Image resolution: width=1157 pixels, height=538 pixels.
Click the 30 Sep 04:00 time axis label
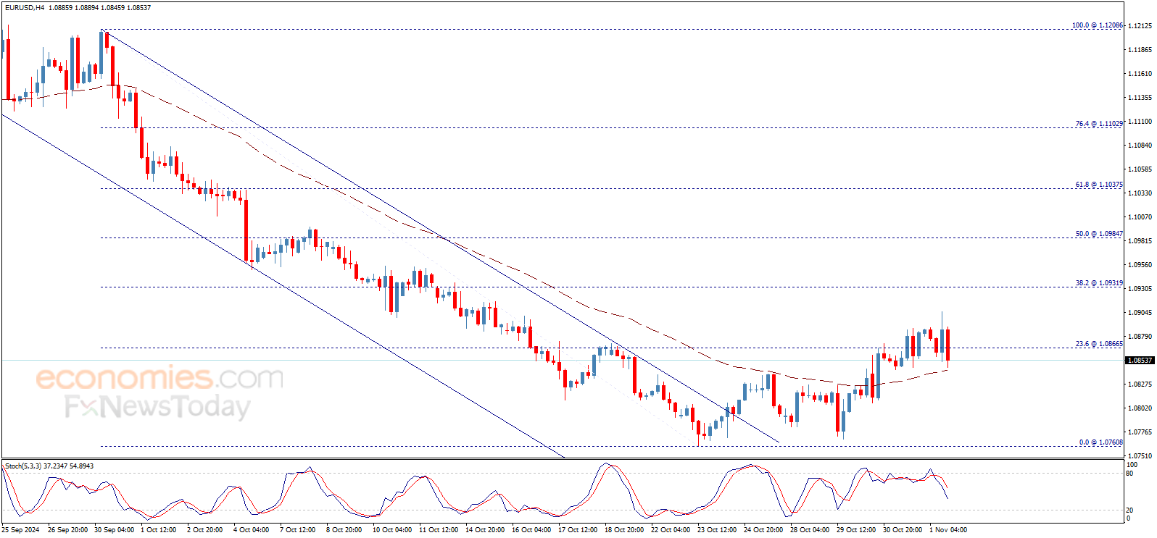pyautogui.click(x=114, y=530)
